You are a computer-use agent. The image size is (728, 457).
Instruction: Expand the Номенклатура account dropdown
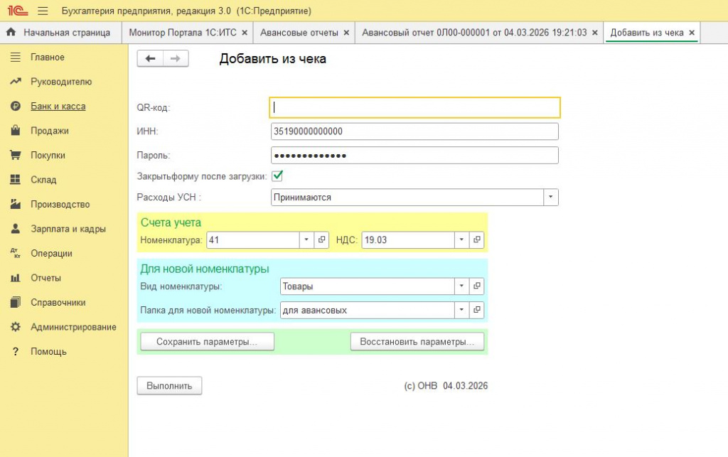point(306,240)
